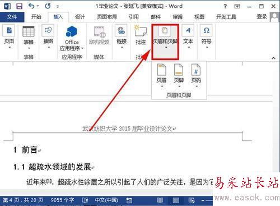Redo the last action
This screenshot has width=280, height=206.
[x=48, y=6]
